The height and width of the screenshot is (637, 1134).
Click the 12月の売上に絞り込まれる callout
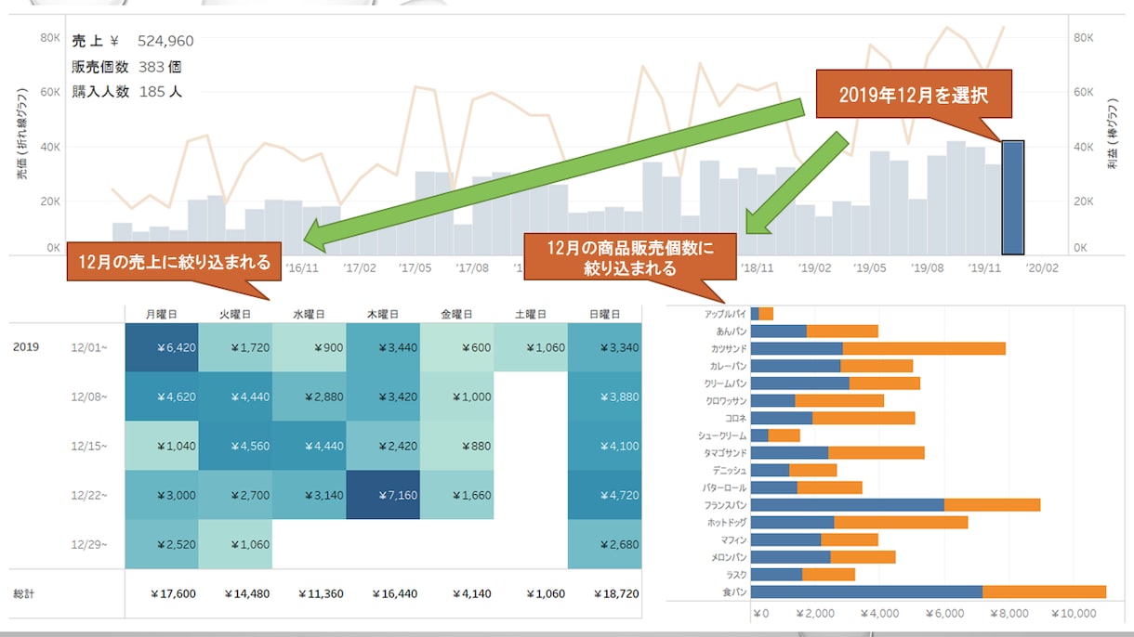pyautogui.click(x=174, y=262)
